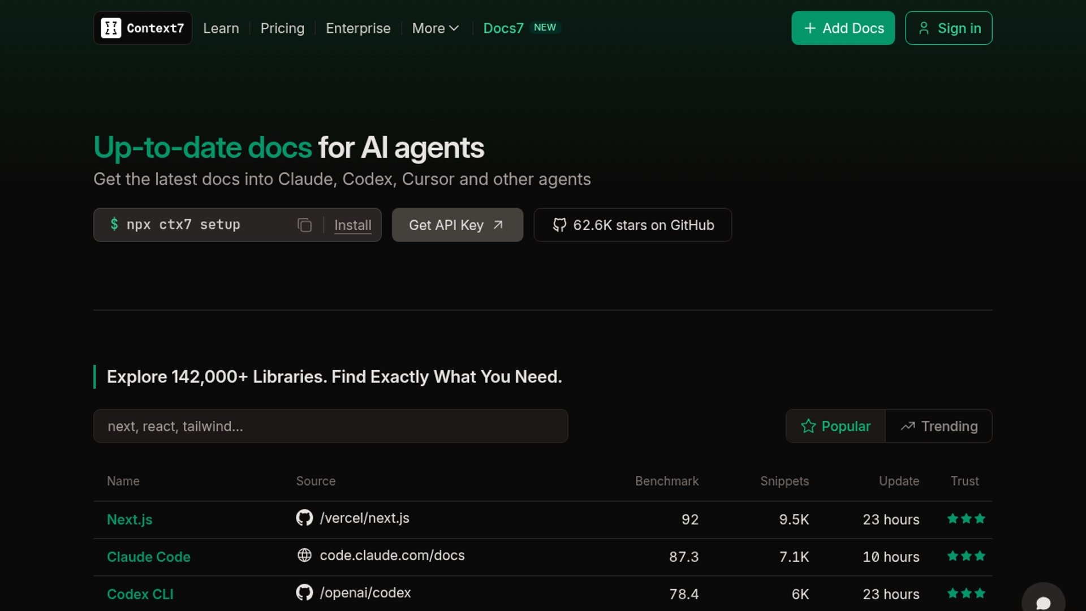Click the Sign in button
The width and height of the screenshot is (1086, 611).
[x=949, y=28]
